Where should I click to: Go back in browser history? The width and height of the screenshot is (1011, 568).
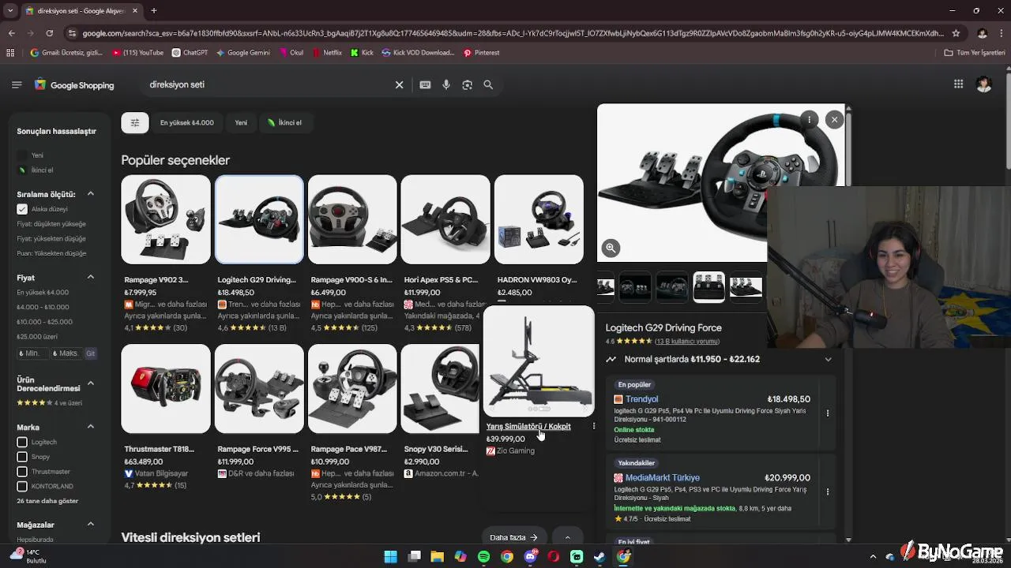point(12,33)
